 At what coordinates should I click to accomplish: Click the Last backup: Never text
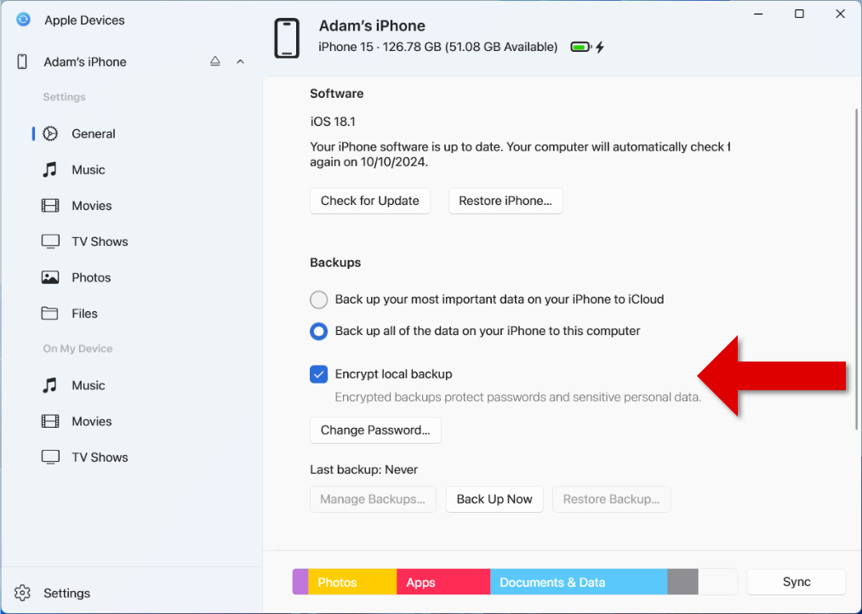click(x=364, y=469)
